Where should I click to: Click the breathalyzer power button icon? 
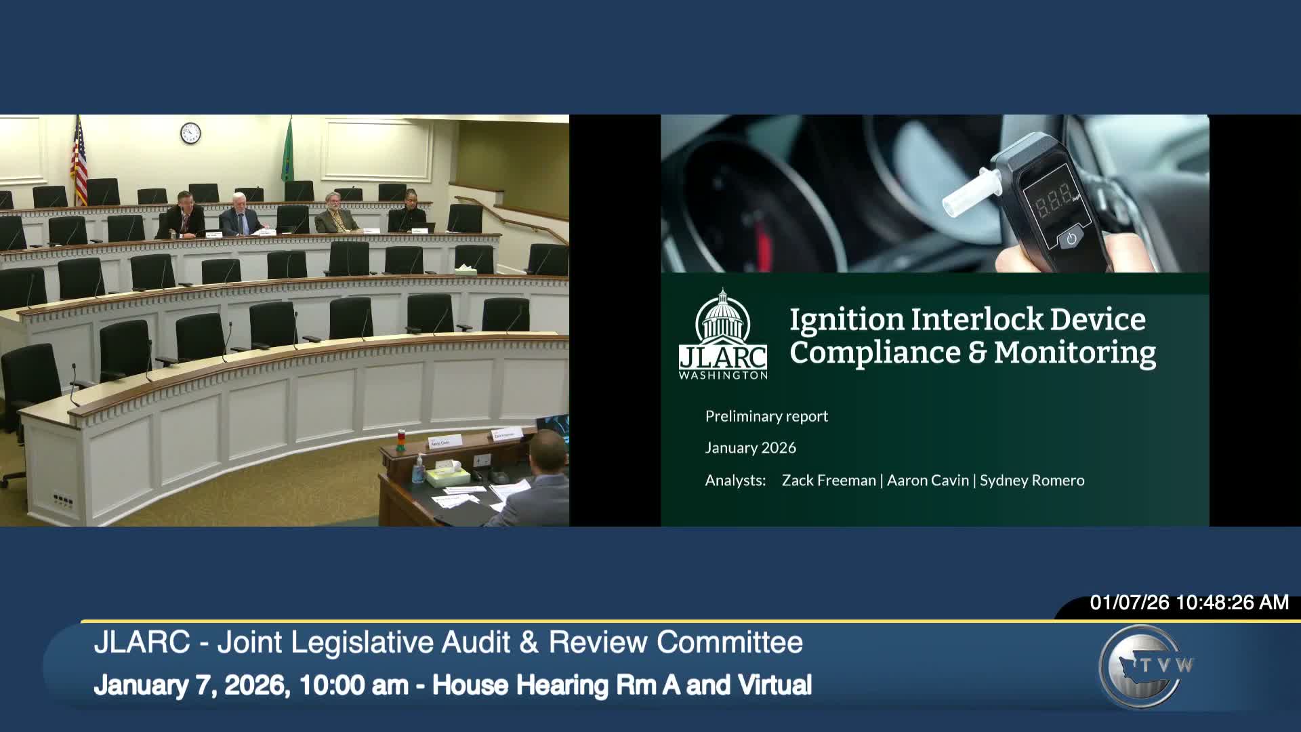[x=1071, y=239]
